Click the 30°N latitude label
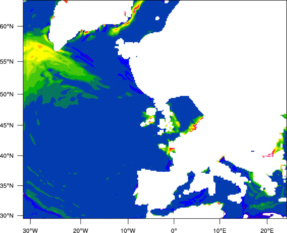The height and width of the screenshot is (233, 287). pyautogui.click(x=7, y=216)
